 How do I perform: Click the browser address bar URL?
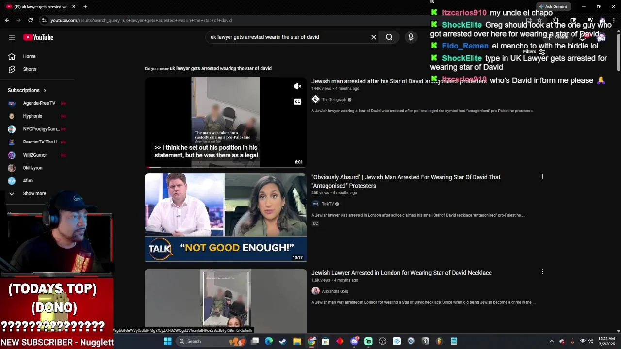141,20
